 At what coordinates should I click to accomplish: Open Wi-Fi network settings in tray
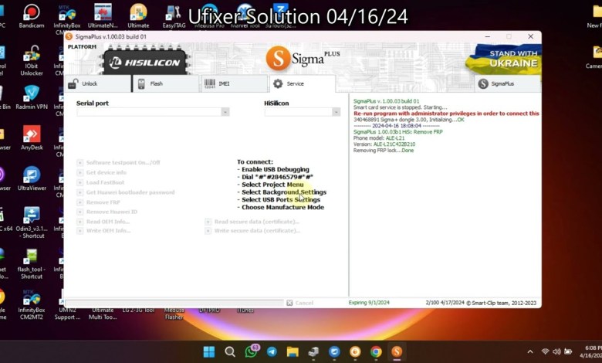coord(545,351)
